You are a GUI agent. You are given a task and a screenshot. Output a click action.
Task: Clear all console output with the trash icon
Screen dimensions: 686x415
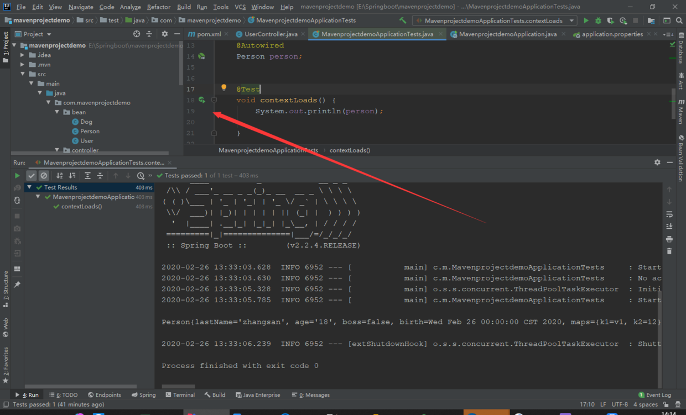coord(669,251)
